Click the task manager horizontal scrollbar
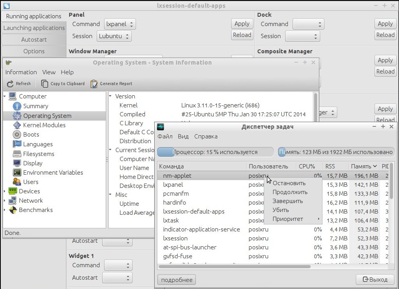Image resolution: width=399 pixels, height=289 pixels. point(234,266)
